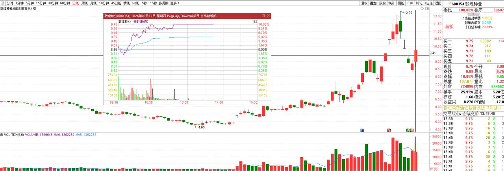This screenshot has width=504, height=171.
Task: Switch to the 周线 period tab
Action: [84, 3]
